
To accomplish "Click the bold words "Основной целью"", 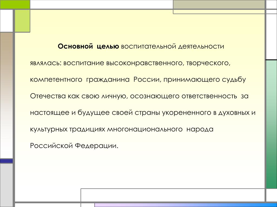I will click(x=88, y=46).
